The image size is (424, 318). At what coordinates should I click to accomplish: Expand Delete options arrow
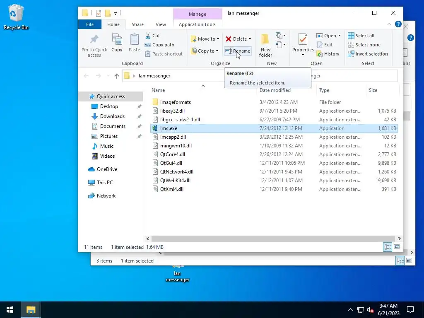[250, 39]
